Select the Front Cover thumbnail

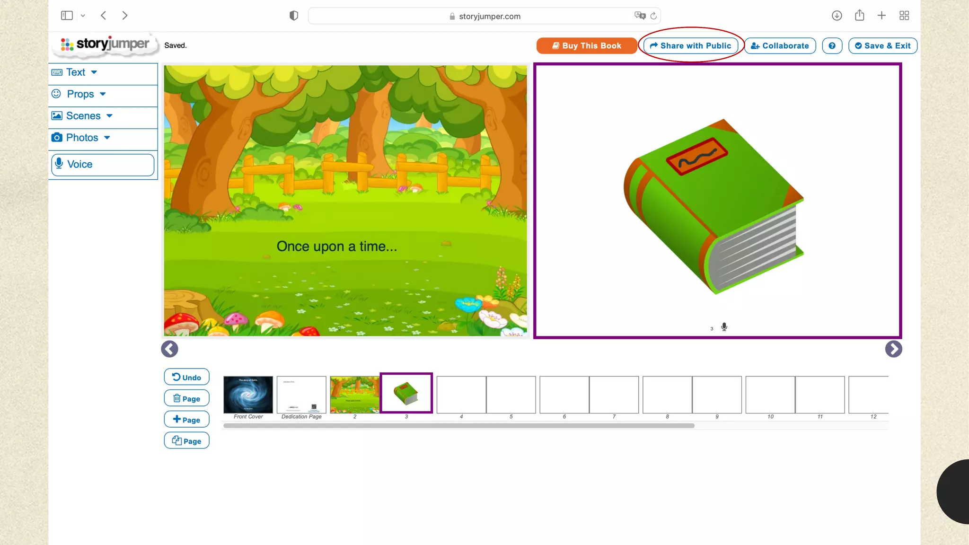tap(248, 395)
